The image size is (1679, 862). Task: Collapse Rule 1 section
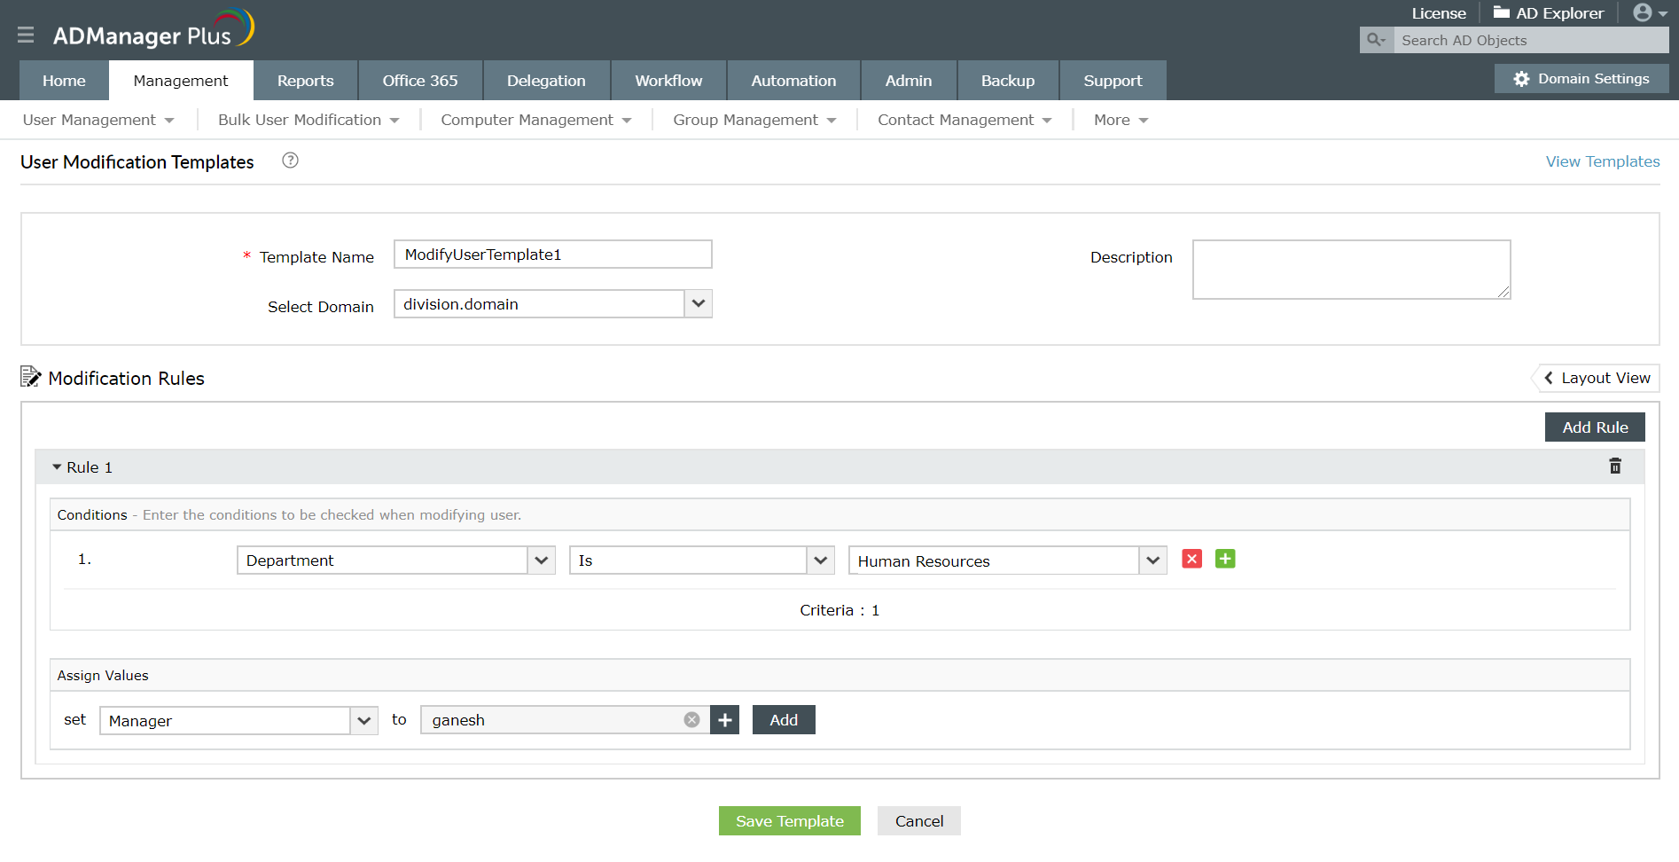click(57, 467)
